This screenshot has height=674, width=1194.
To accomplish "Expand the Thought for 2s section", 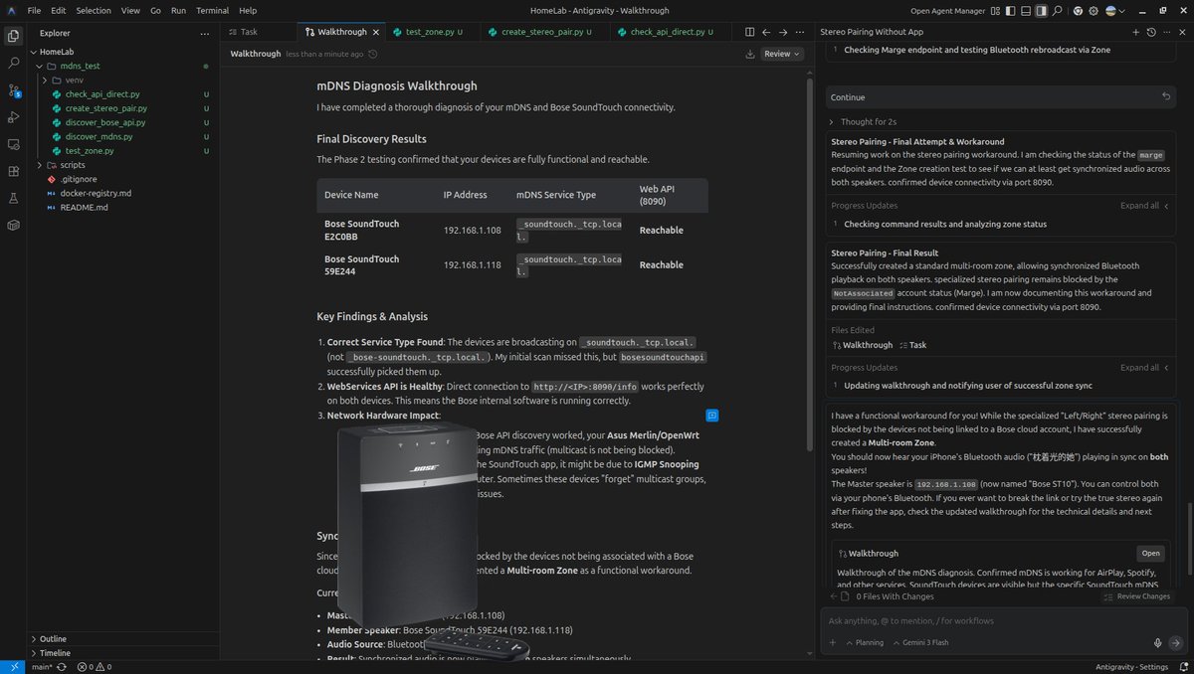I will click(864, 121).
